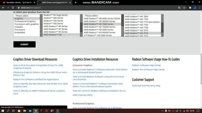Pick Radeon 600 Series in the list
202x113 pixels.
tap(61, 18)
